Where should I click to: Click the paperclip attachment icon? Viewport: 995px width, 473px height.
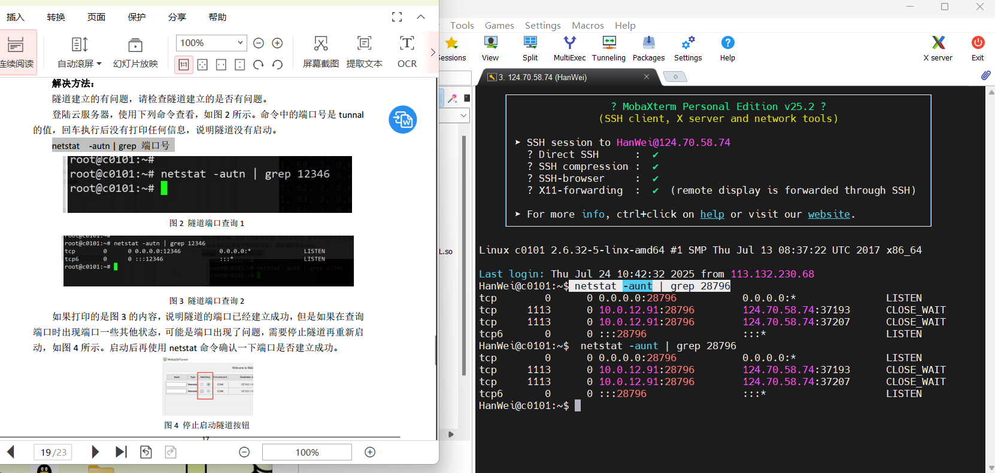(x=985, y=75)
